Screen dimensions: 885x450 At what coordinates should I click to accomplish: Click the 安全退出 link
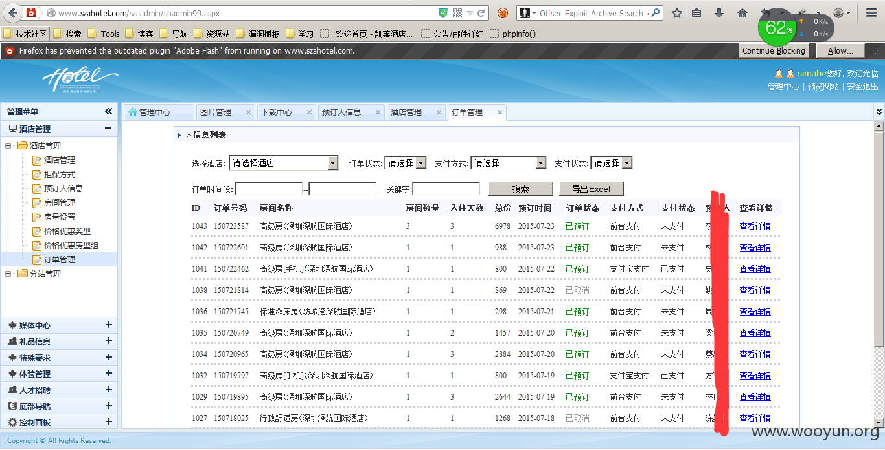tap(862, 86)
